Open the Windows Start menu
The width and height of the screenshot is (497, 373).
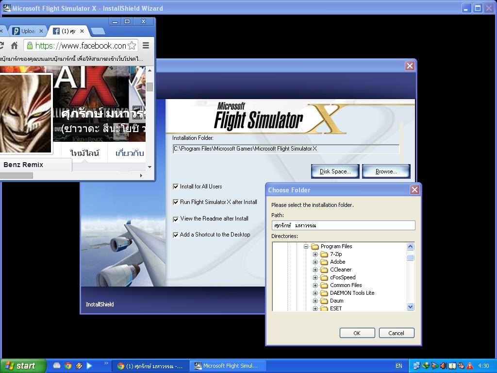23,366
